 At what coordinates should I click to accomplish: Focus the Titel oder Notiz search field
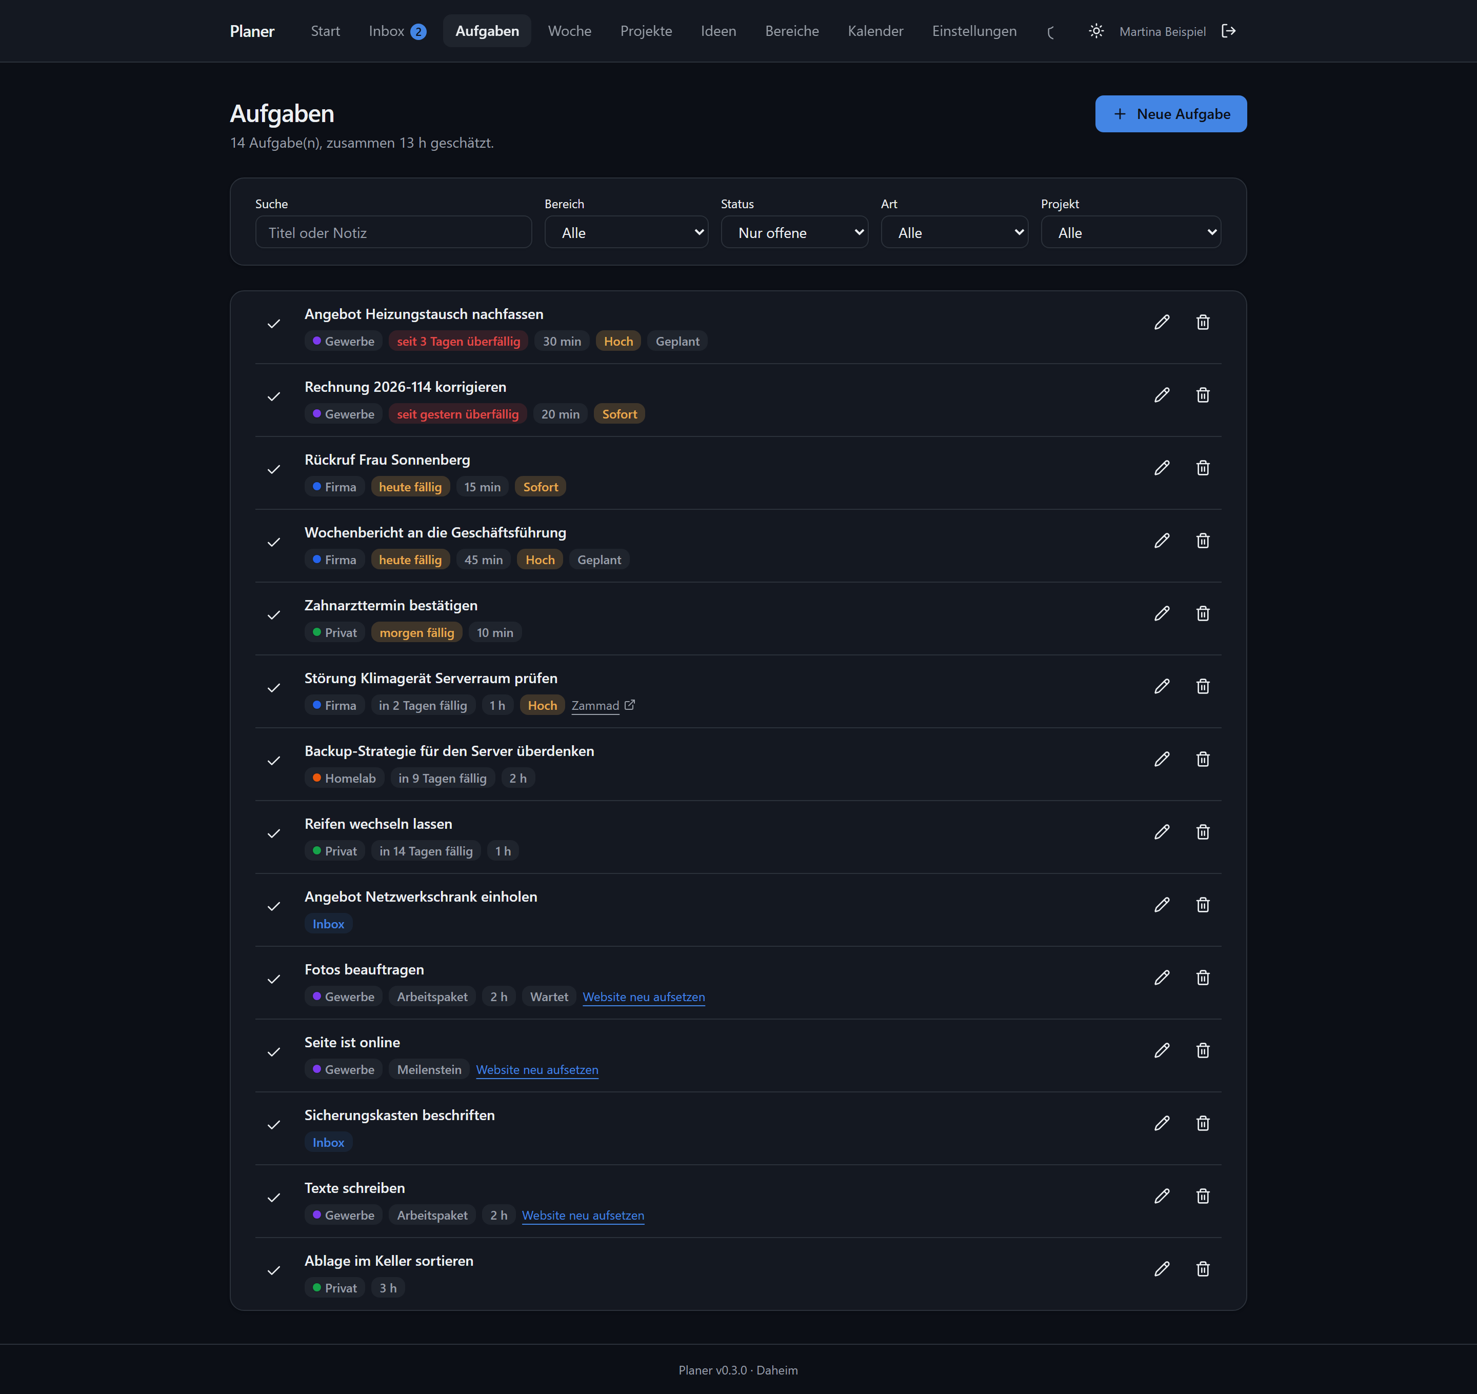[x=393, y=232]
